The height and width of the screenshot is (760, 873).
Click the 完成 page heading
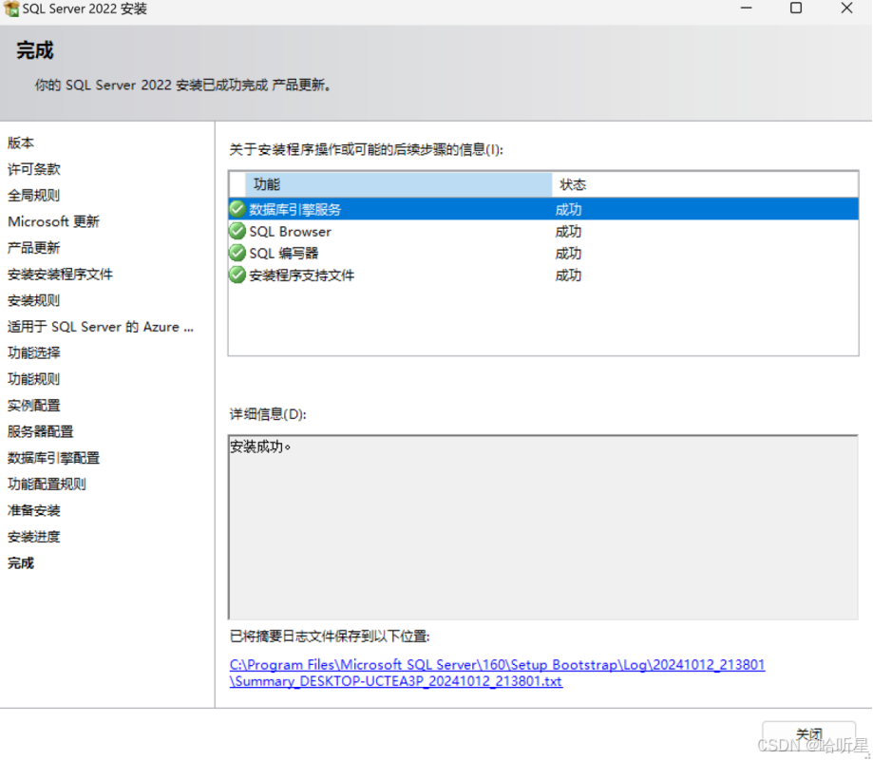click(35, 50)
